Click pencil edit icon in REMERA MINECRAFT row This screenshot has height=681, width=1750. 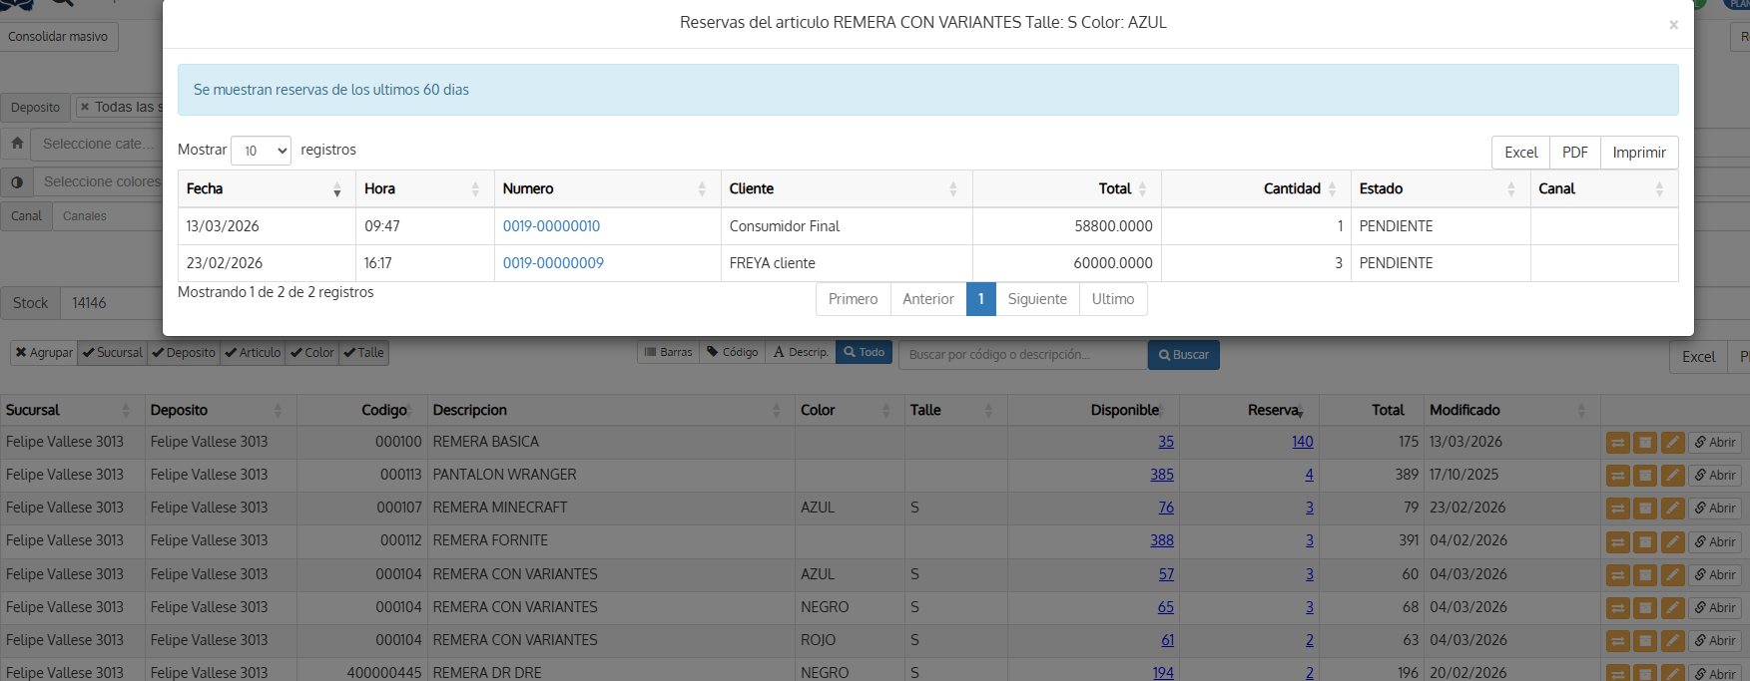(1673, 509)
